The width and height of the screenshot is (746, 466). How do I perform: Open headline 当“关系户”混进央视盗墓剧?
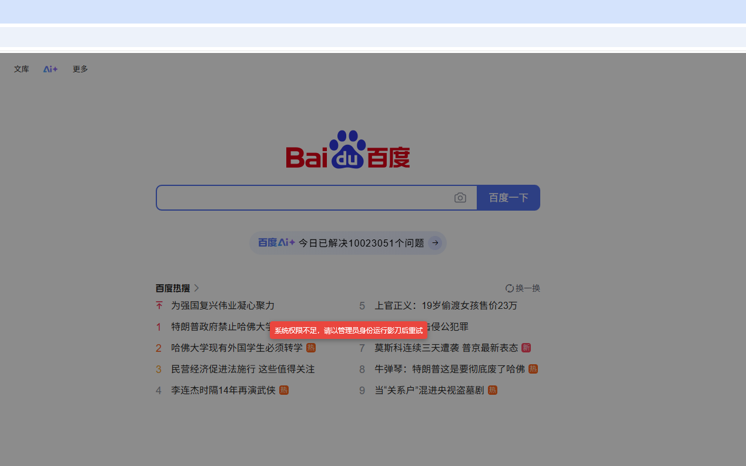pos(430,390)
